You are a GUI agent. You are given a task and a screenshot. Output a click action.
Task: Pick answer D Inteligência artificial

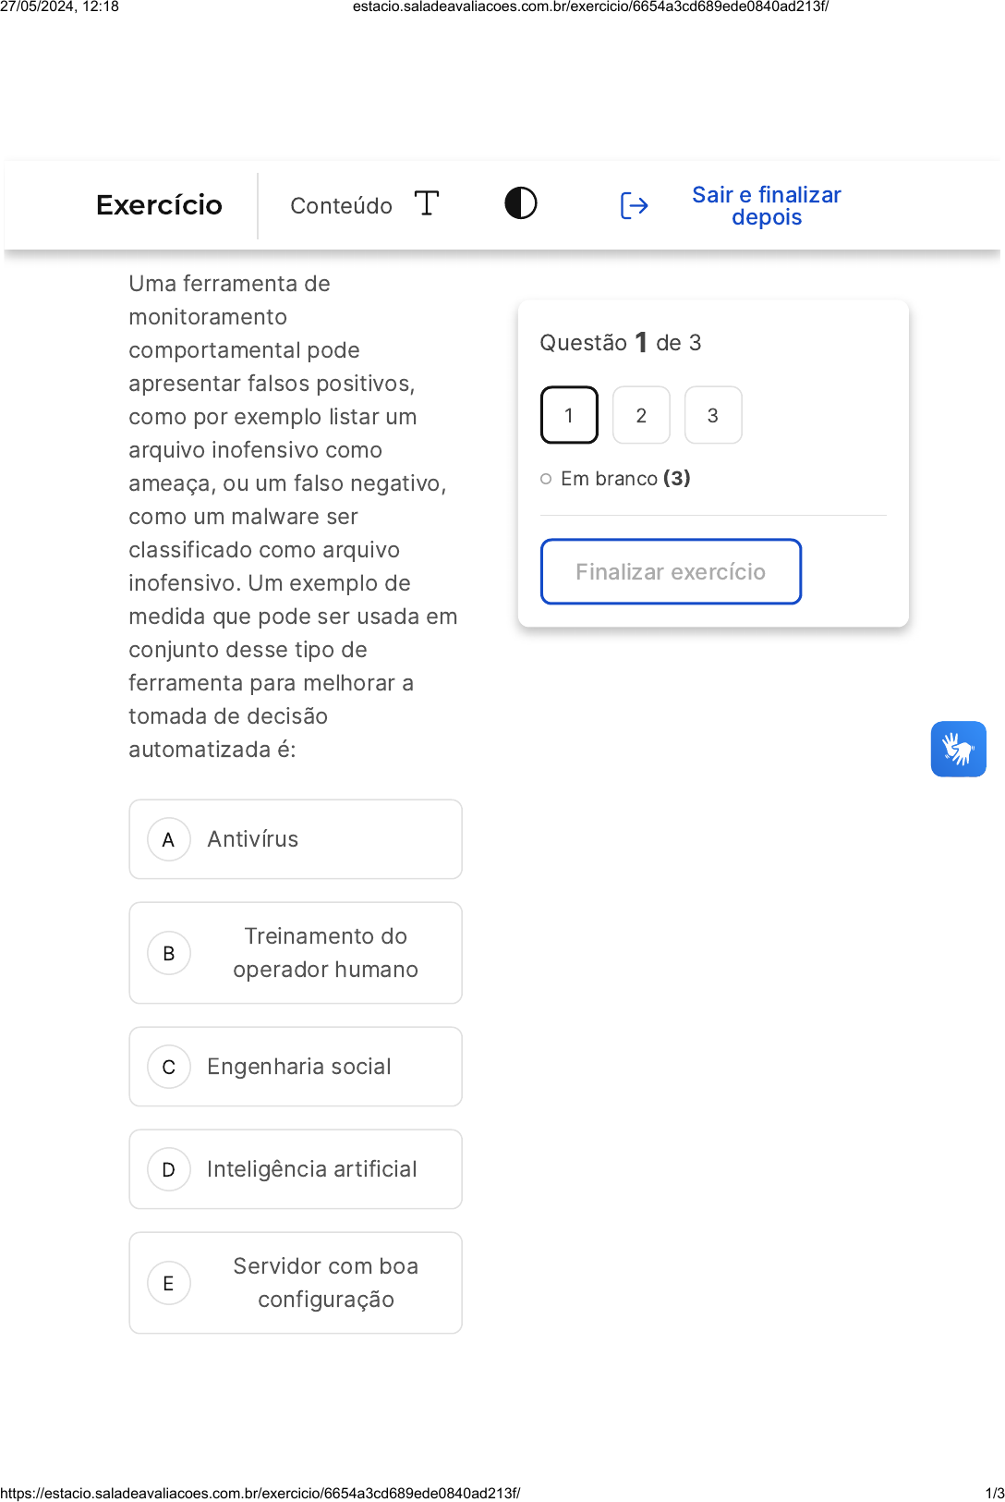pos(296,1169)
